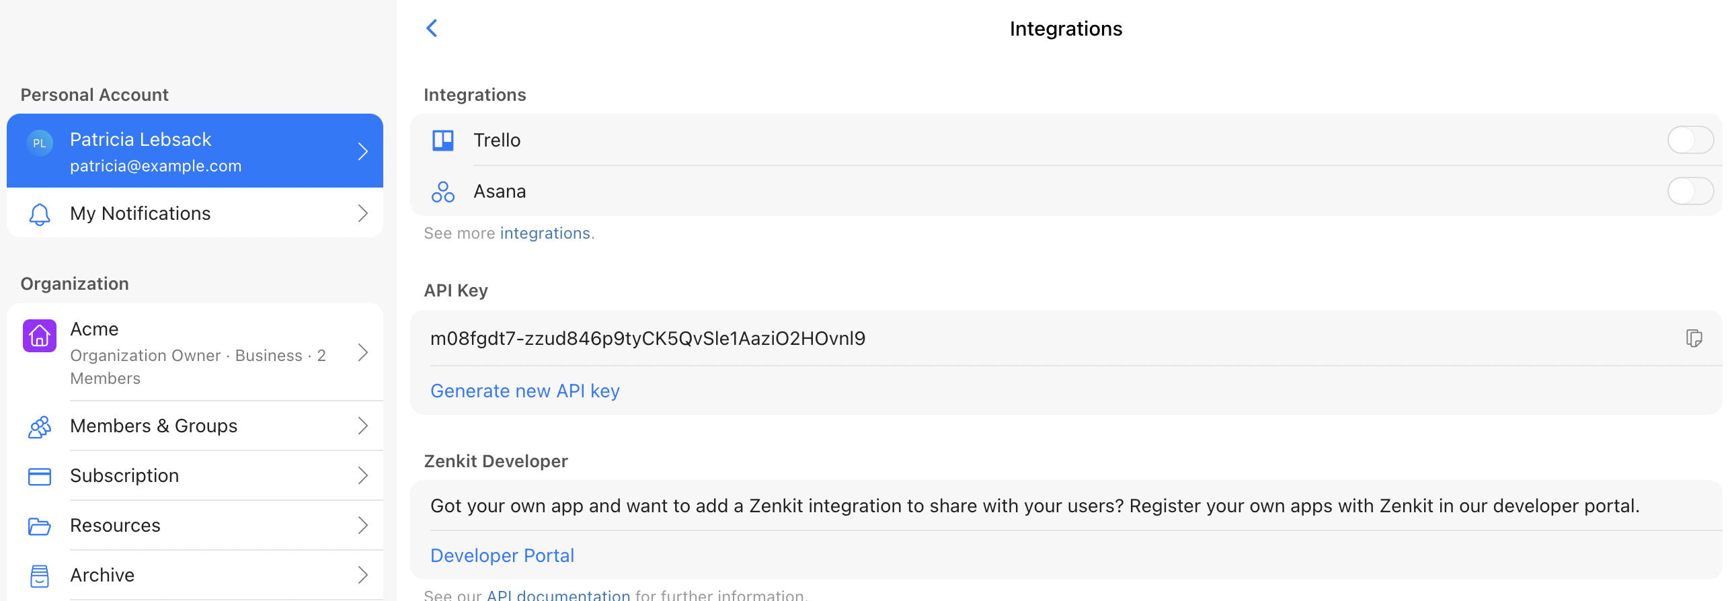The width and height of the screenshot is (1732, 601).
Task: Select the Subscription menu entry
Action: click(195, 475)
